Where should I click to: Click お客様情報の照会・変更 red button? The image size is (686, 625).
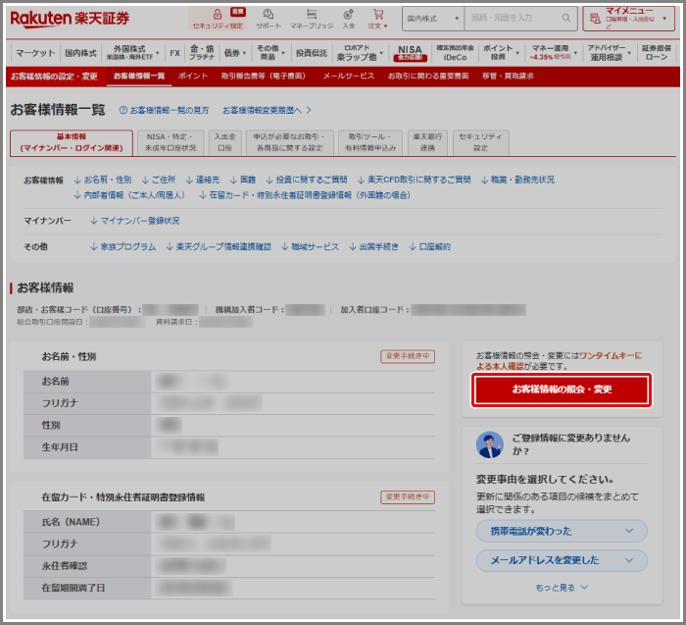(562, 390)
